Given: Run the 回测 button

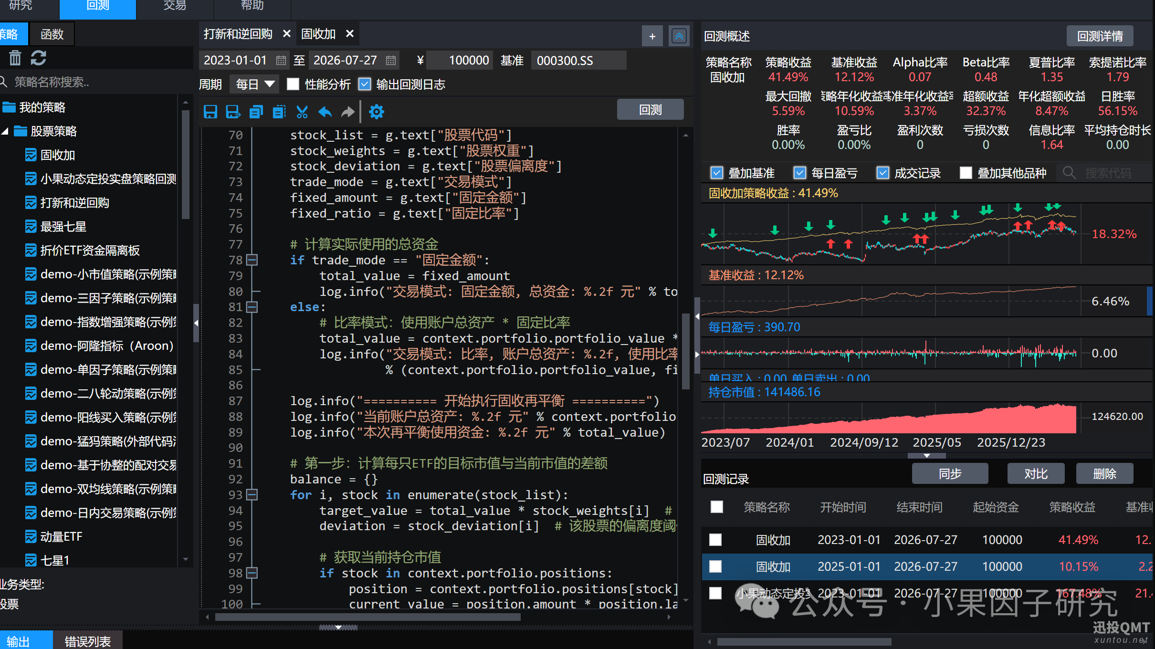Looking at the screenshot, I should click(x=650, y=110).
